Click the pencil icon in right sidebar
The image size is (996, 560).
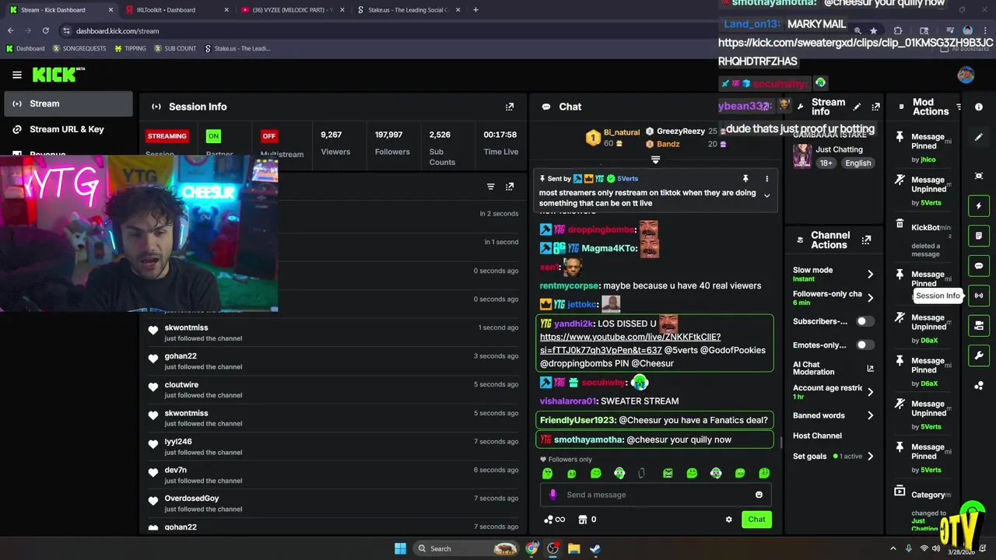[979, 137]
